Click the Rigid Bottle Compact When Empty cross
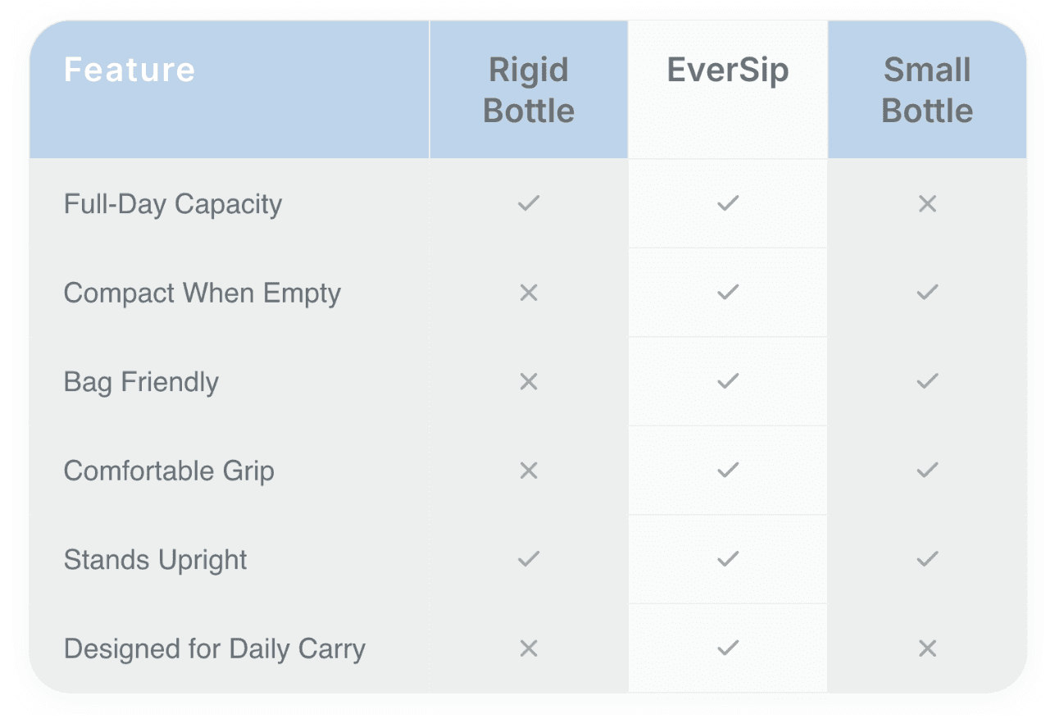This screenshot has width=1064, height=723. point(529,293)
